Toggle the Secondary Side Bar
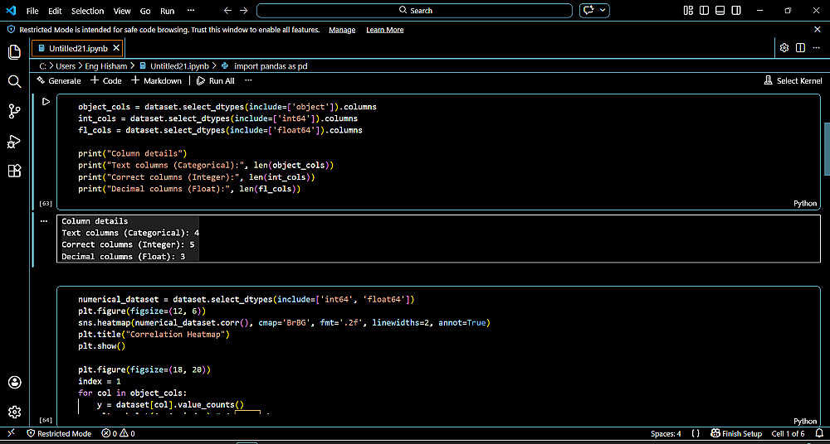This screenshot has width=830, height=444. [x=735, y=11]
